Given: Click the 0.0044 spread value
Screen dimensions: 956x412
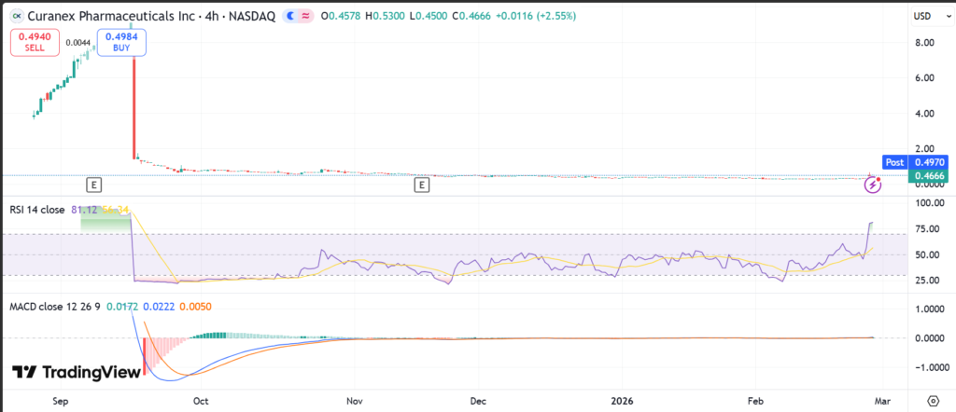Looking at the screenshot, I should pos(78,43).
